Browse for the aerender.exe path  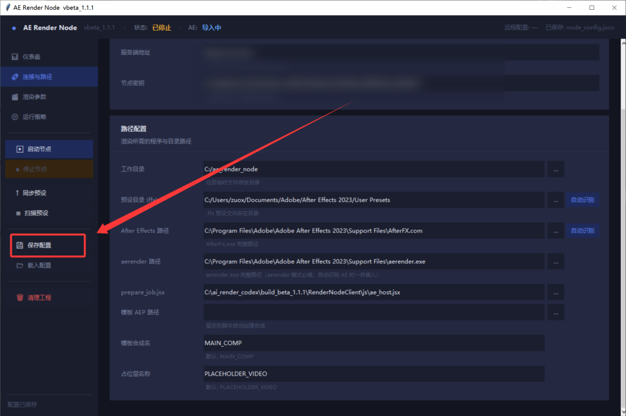[555, 261]
